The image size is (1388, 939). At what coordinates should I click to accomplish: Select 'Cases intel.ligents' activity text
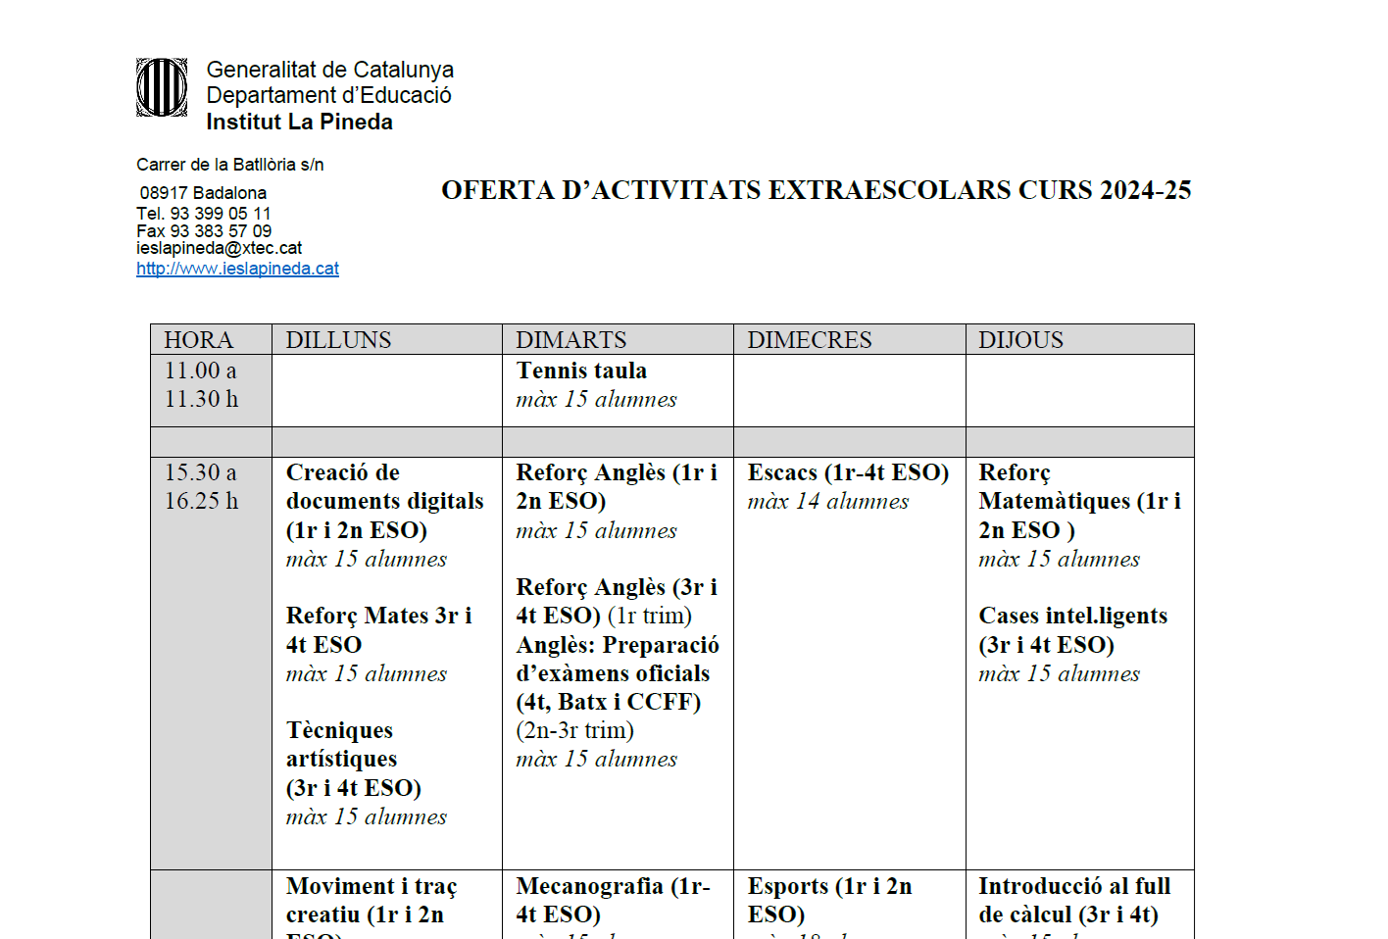point(1072,617)
